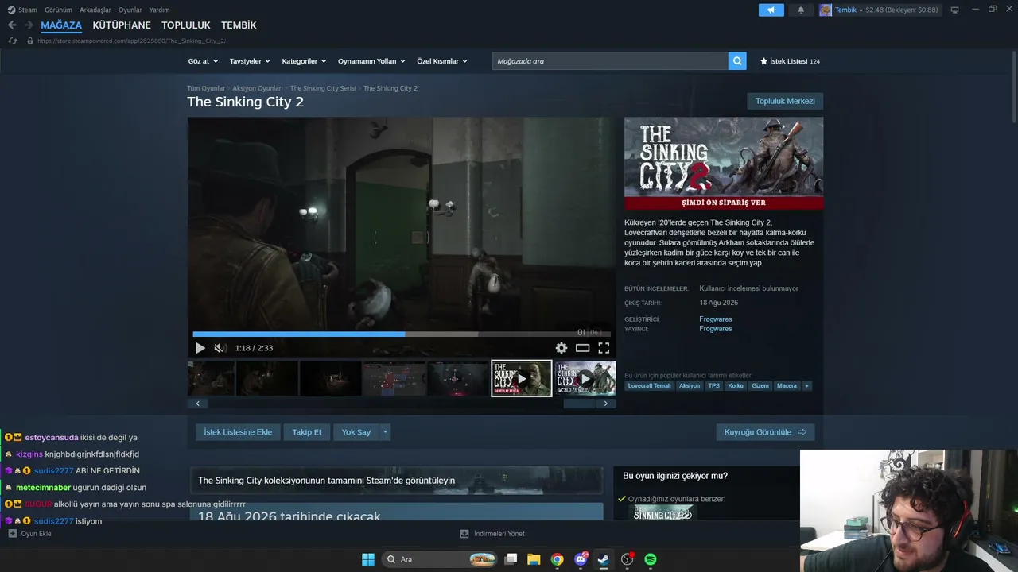Play the Sinking City 2 trailer video
Screen dimensions: 1018x572
tap(200, 348)
